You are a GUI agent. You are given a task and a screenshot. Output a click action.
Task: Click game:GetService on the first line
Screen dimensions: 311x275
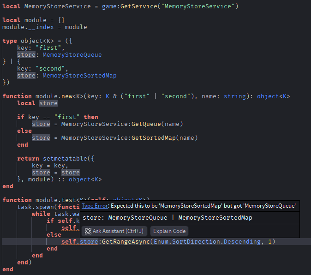[129, 6]
